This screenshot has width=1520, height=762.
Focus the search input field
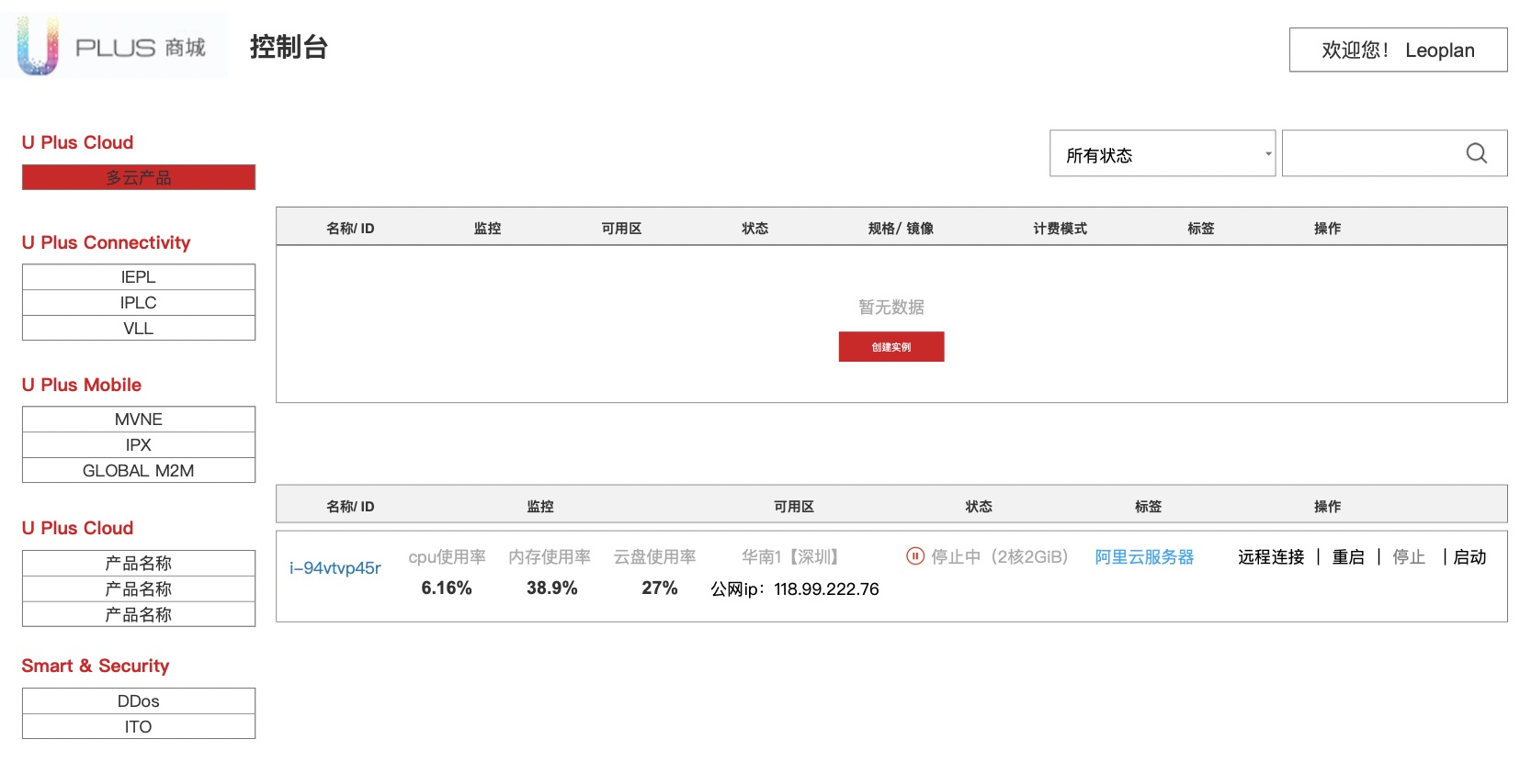click(x=1369, y=153)
